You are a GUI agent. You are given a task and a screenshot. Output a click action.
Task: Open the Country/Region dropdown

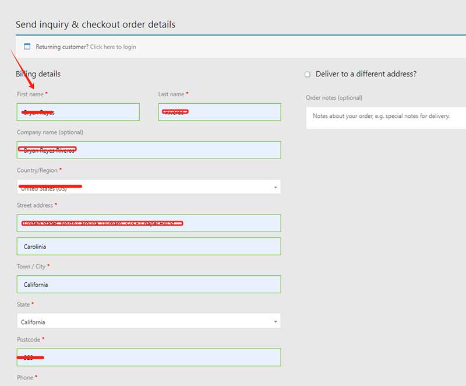[x=149, y=187]
